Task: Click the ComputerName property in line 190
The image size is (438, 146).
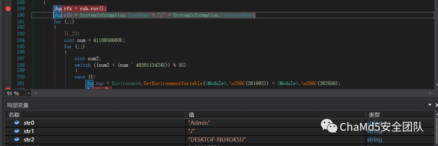Action: [x=237, y=15]
